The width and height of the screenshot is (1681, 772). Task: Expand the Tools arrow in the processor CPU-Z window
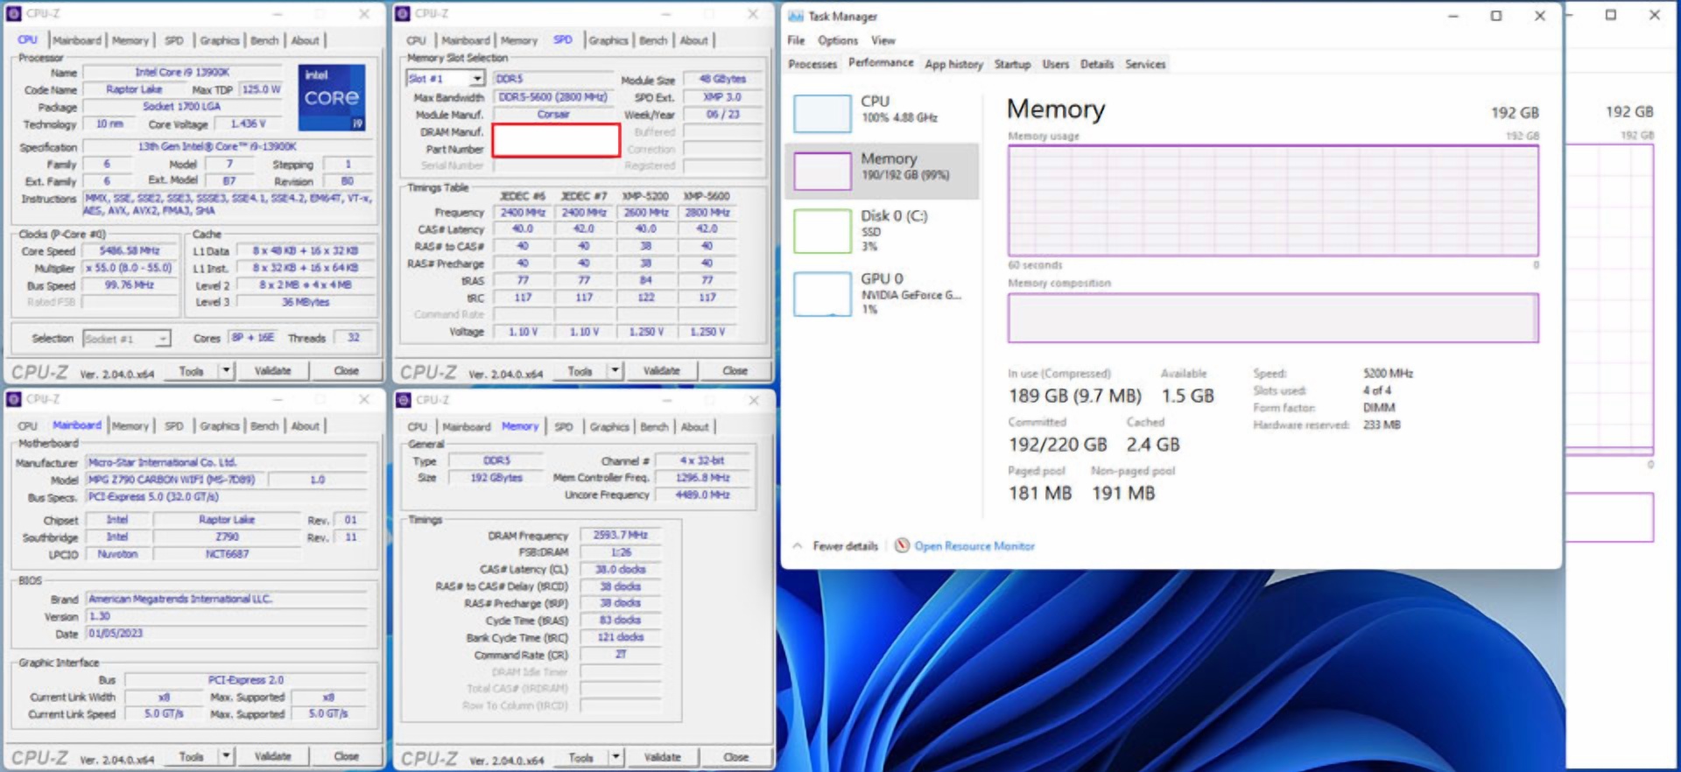coord(226,370)
